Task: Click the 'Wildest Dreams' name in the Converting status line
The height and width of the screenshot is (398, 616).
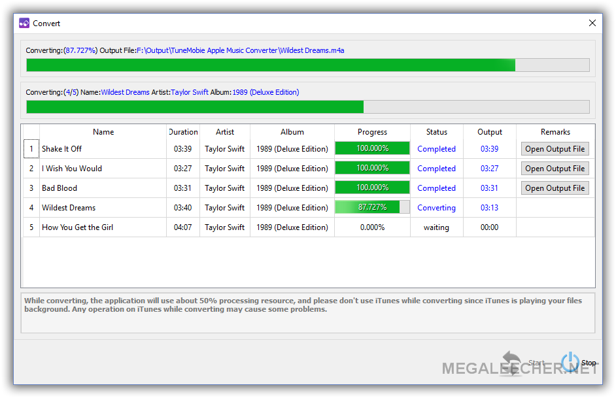Action: pos(126,92)
